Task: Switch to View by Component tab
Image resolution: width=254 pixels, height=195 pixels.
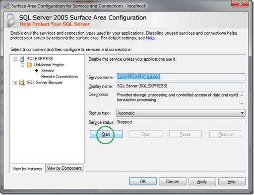Action: tap(64, 168)
